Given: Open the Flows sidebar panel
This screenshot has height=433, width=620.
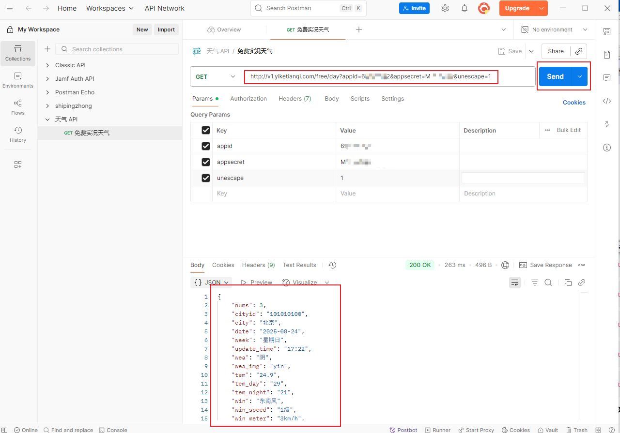Looking at the screenshot, I should point(18,107).
